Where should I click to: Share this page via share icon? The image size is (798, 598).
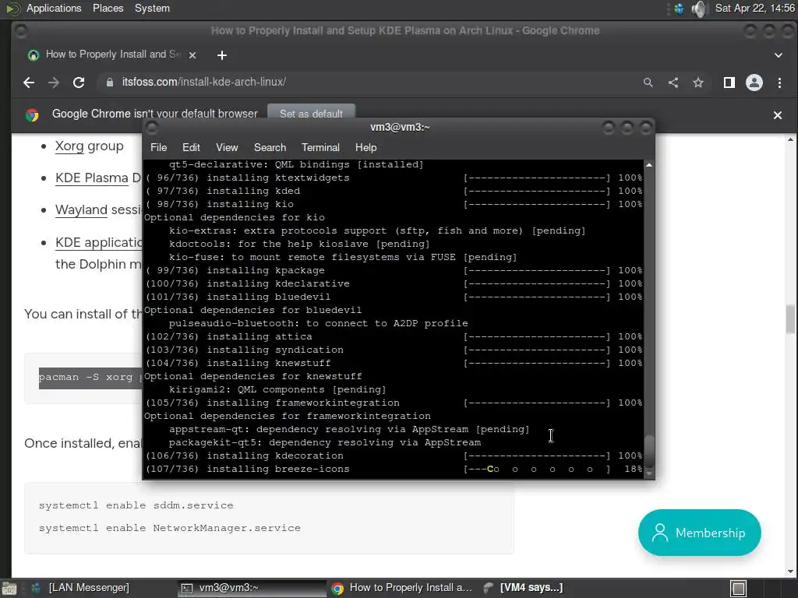click(x=673, y=83)
